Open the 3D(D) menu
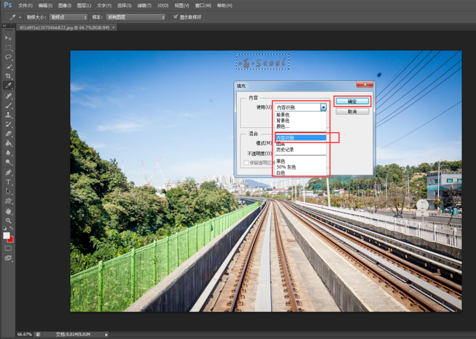 point(163,6)
